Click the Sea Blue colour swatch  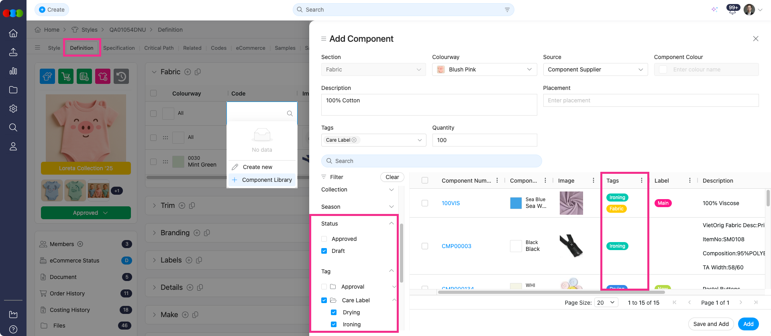click(x=516, y=203)
